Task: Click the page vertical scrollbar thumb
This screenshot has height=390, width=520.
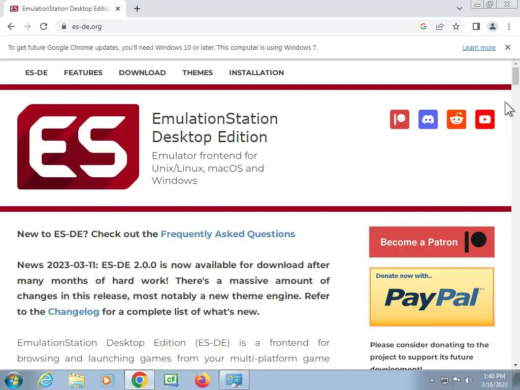Action: point(515,76)
